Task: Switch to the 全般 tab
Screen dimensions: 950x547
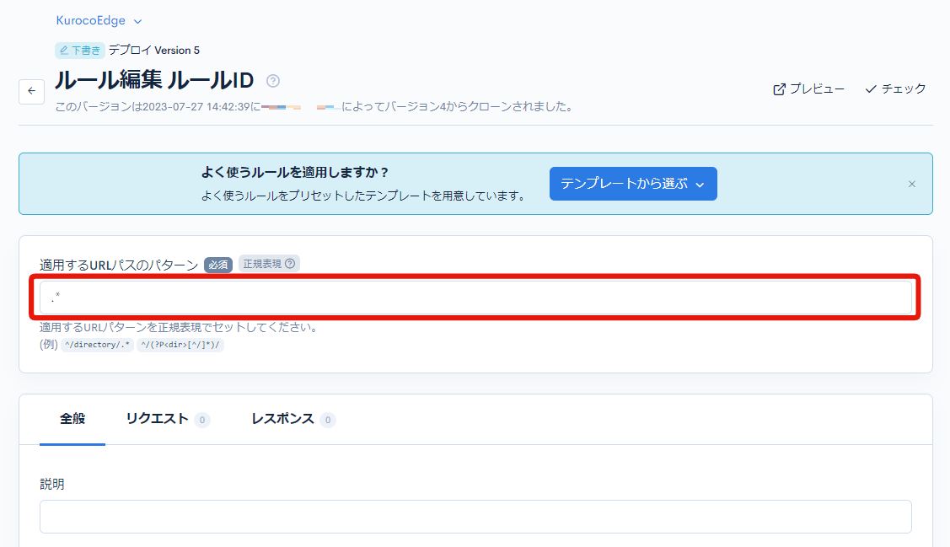Action: click(x=72, y=419)
